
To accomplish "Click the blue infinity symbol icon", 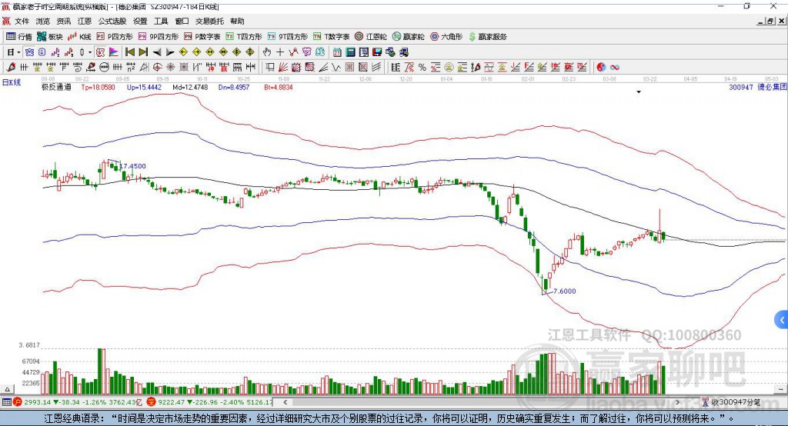I will (615, 68).
